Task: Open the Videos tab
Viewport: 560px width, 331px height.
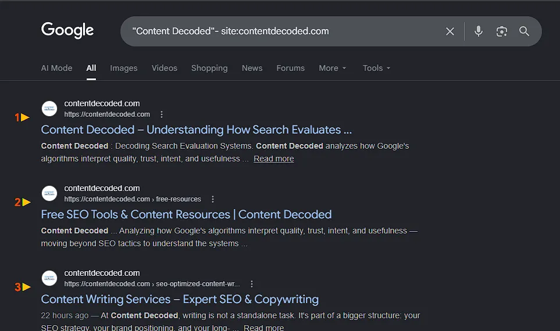Action: point(165,68)
